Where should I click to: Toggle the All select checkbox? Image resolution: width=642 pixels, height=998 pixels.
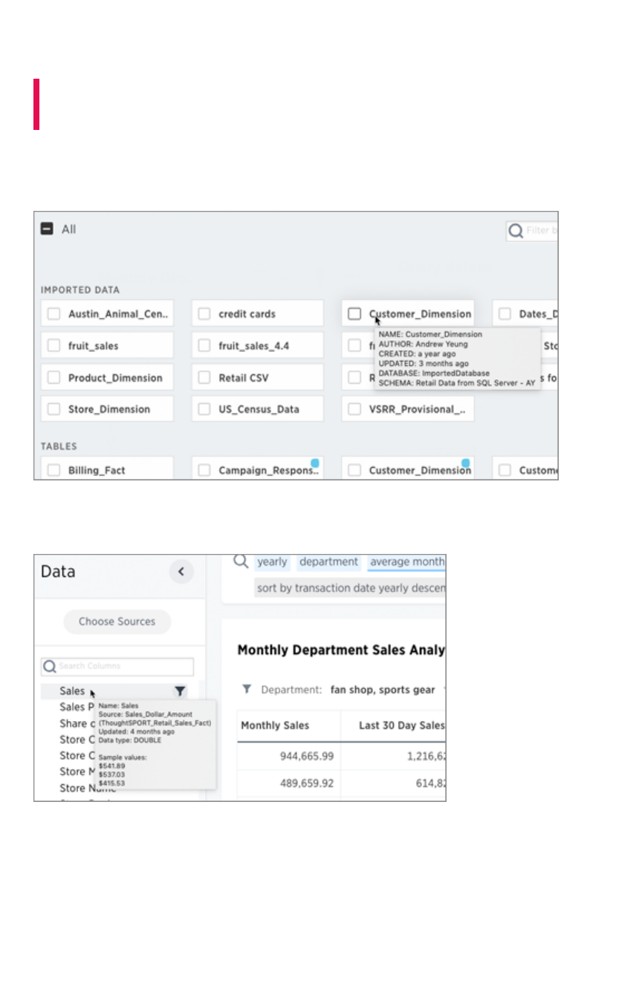(x=46, y=229)
